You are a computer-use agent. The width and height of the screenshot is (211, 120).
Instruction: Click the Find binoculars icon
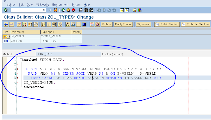(86, 10)
